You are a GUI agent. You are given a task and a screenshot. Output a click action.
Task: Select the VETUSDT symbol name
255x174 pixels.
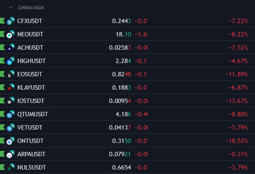point(30,127)
